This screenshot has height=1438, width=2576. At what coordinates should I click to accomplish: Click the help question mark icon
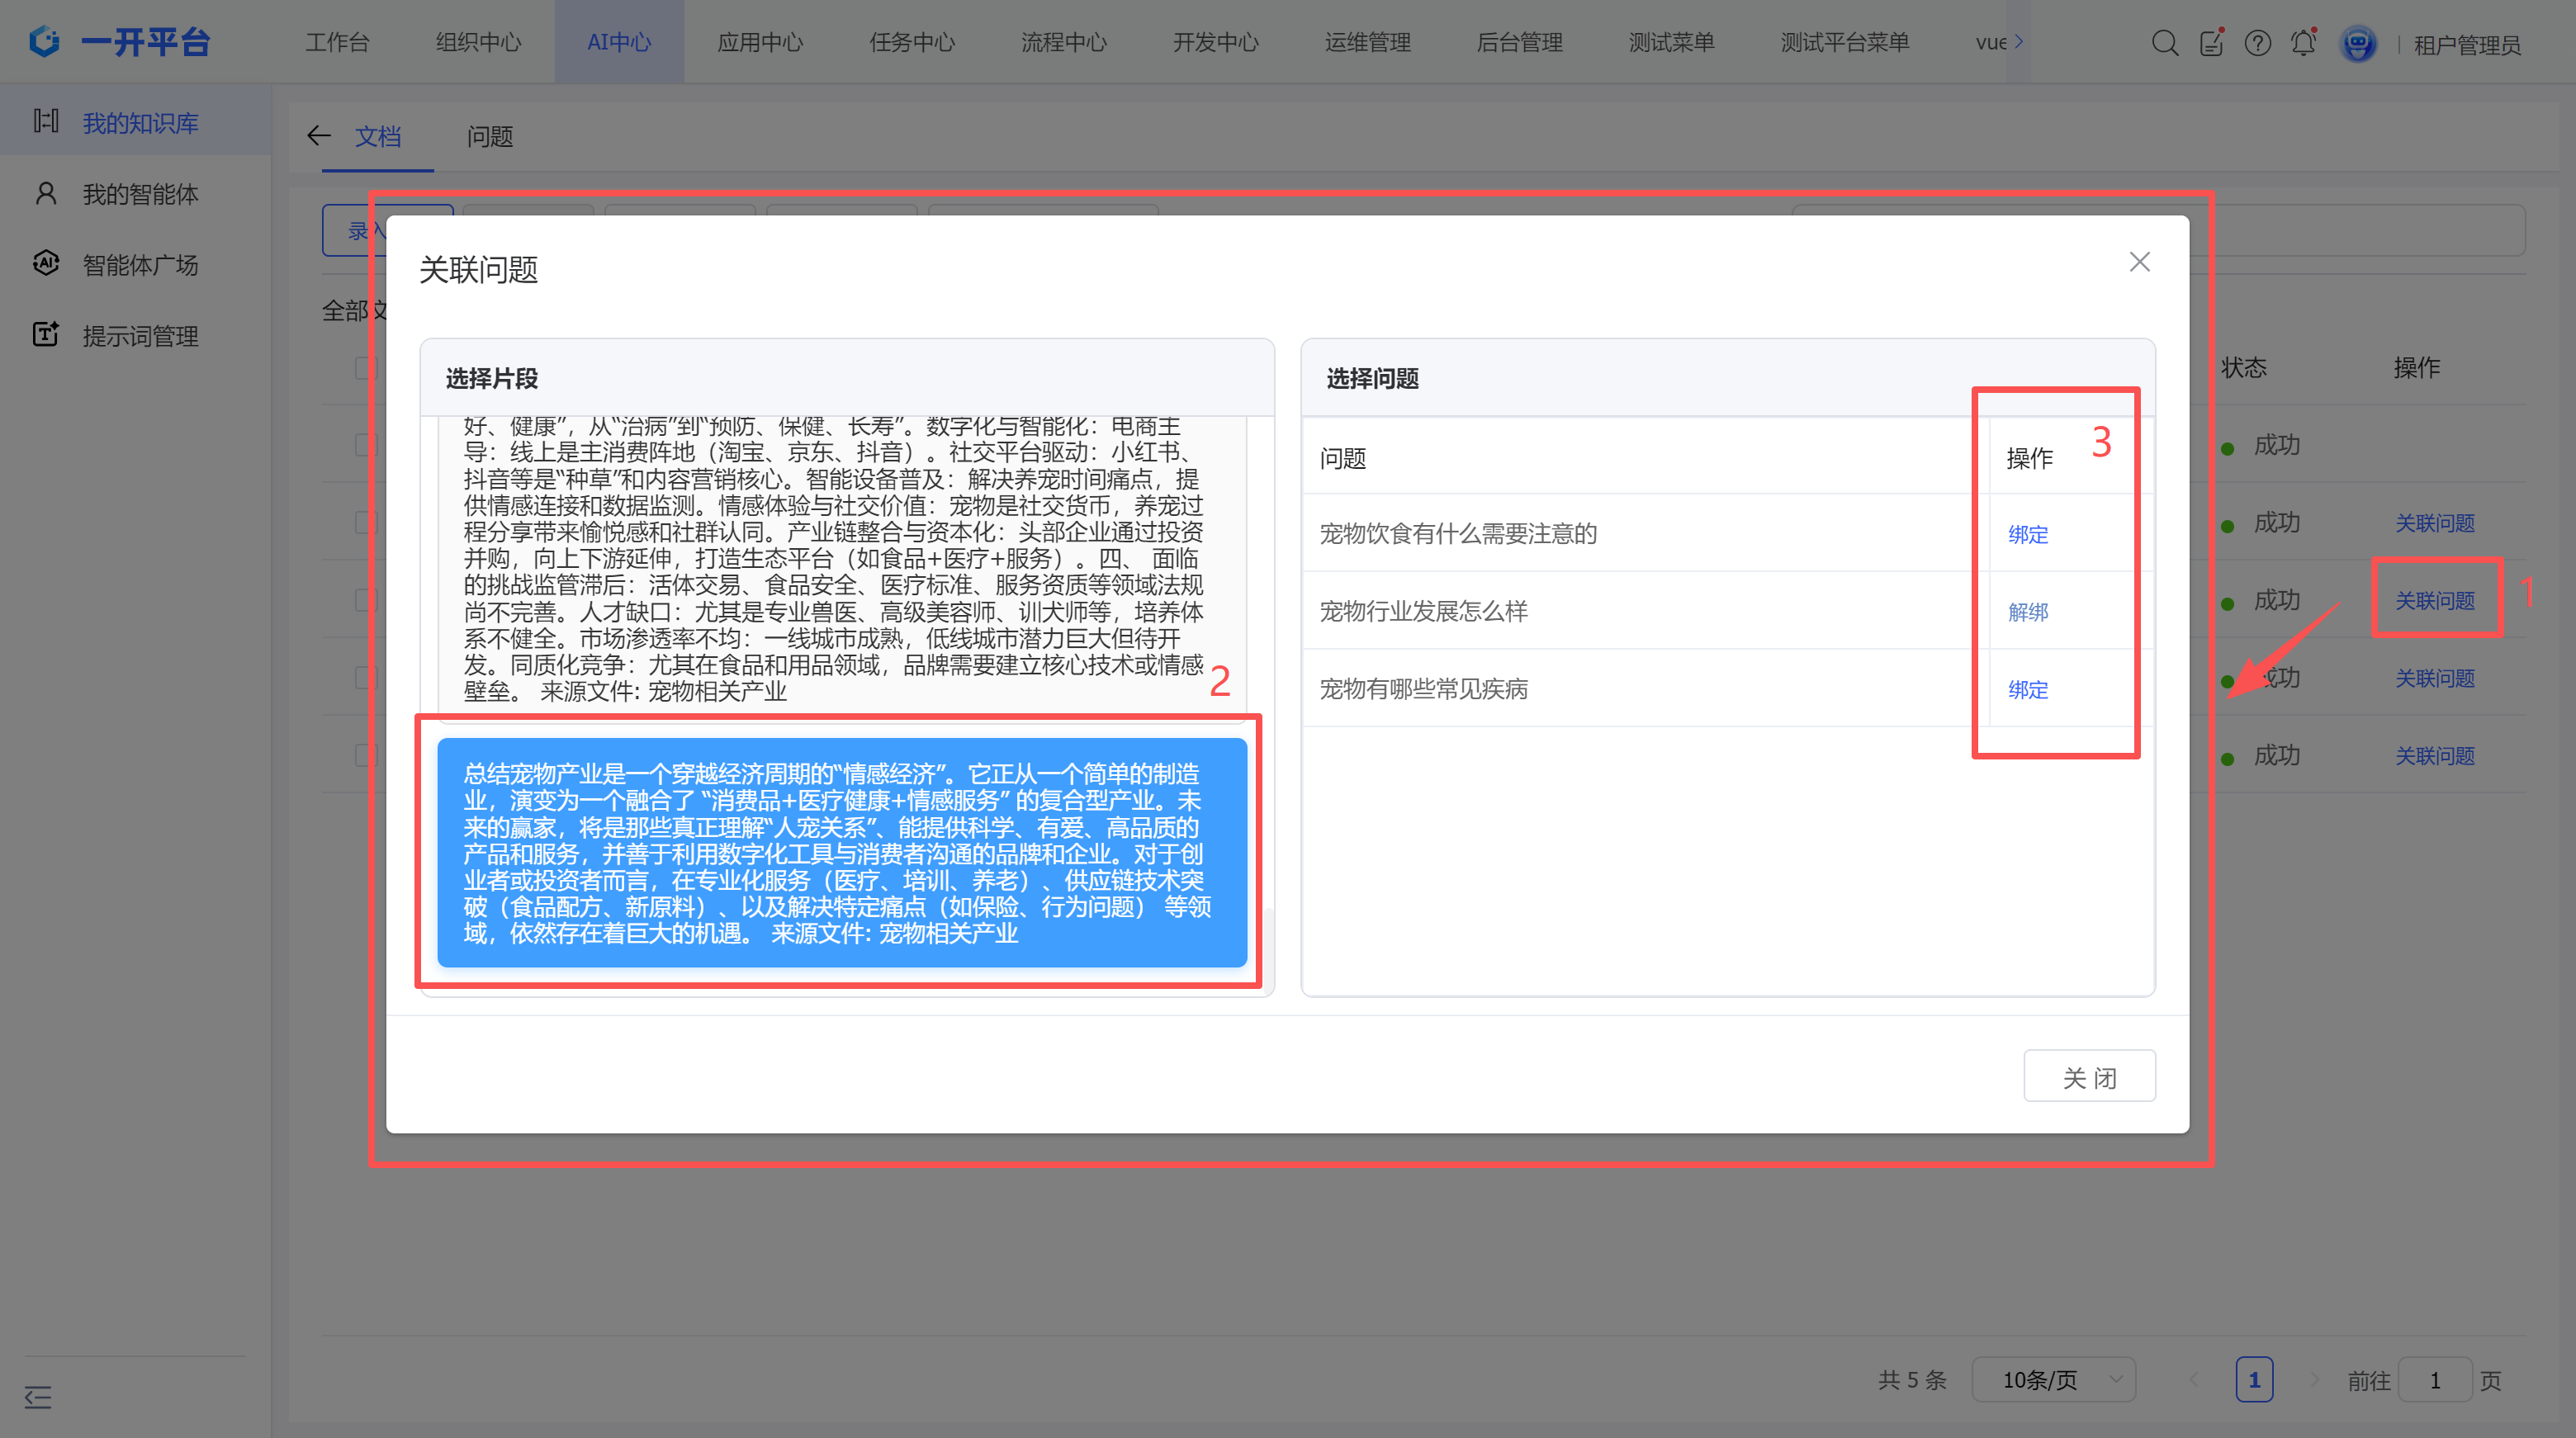point(2257,43)
